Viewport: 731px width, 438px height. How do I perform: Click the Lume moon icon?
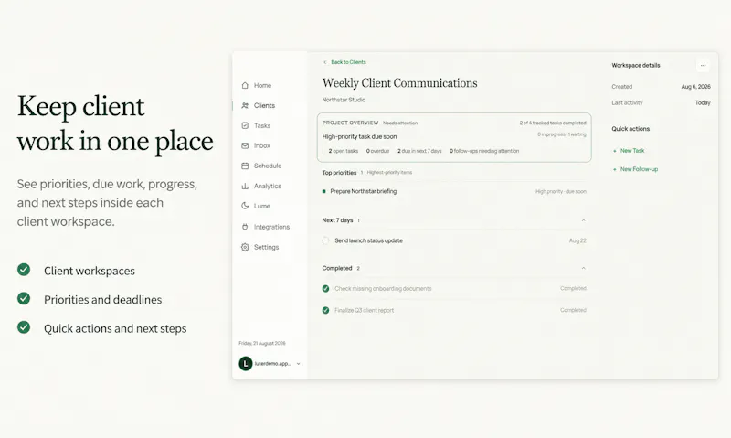tap(245, 206)
